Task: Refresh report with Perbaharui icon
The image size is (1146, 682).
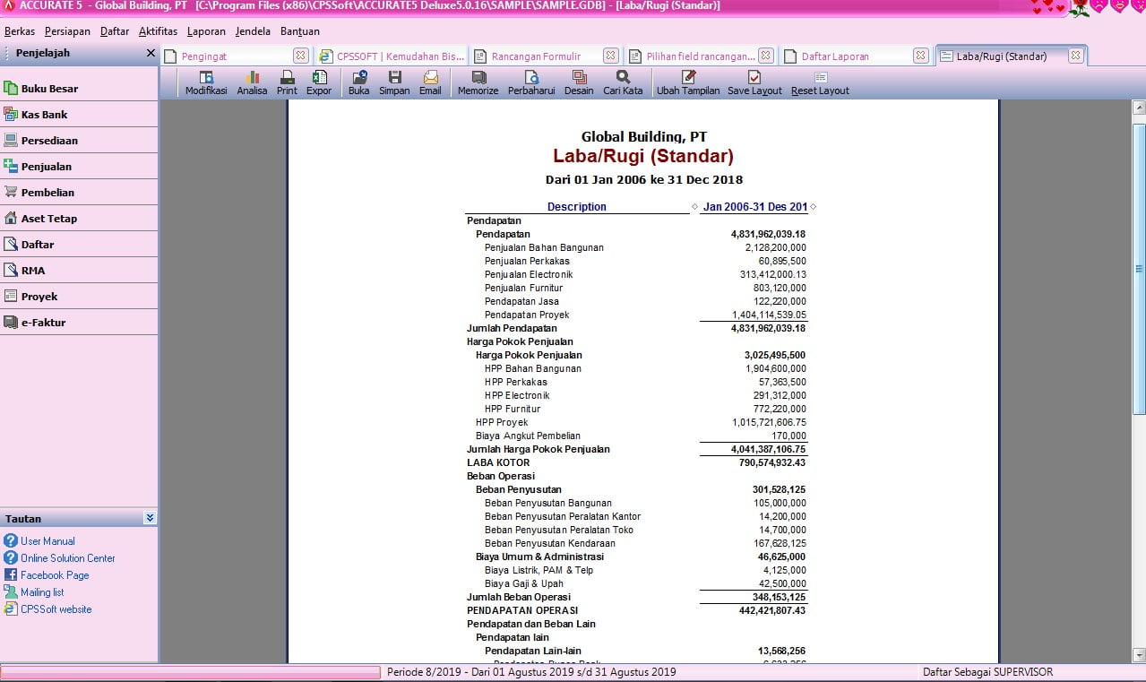Action: [530, 82]
